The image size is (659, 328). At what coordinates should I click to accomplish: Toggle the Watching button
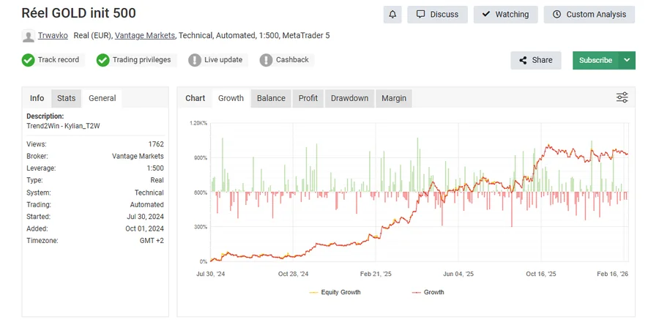coord(505,15)
